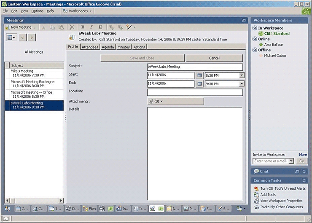Open the File menu
The height and width of the screenshot is (223, 312).
point(5,11)
